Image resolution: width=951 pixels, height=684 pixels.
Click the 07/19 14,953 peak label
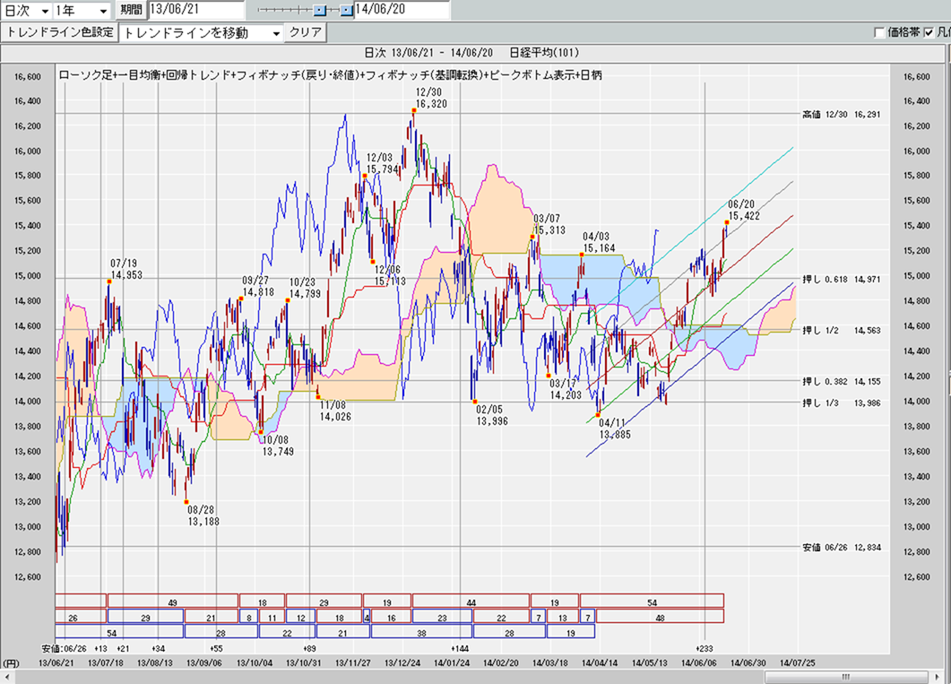tap(126, 269)
